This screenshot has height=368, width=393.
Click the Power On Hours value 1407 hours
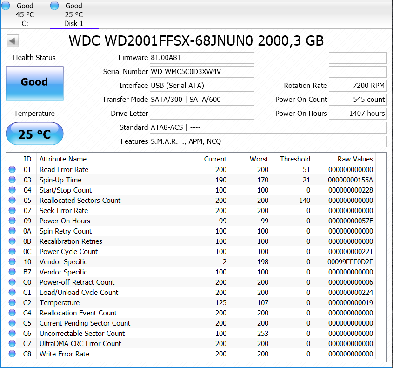tap(358, 114)
